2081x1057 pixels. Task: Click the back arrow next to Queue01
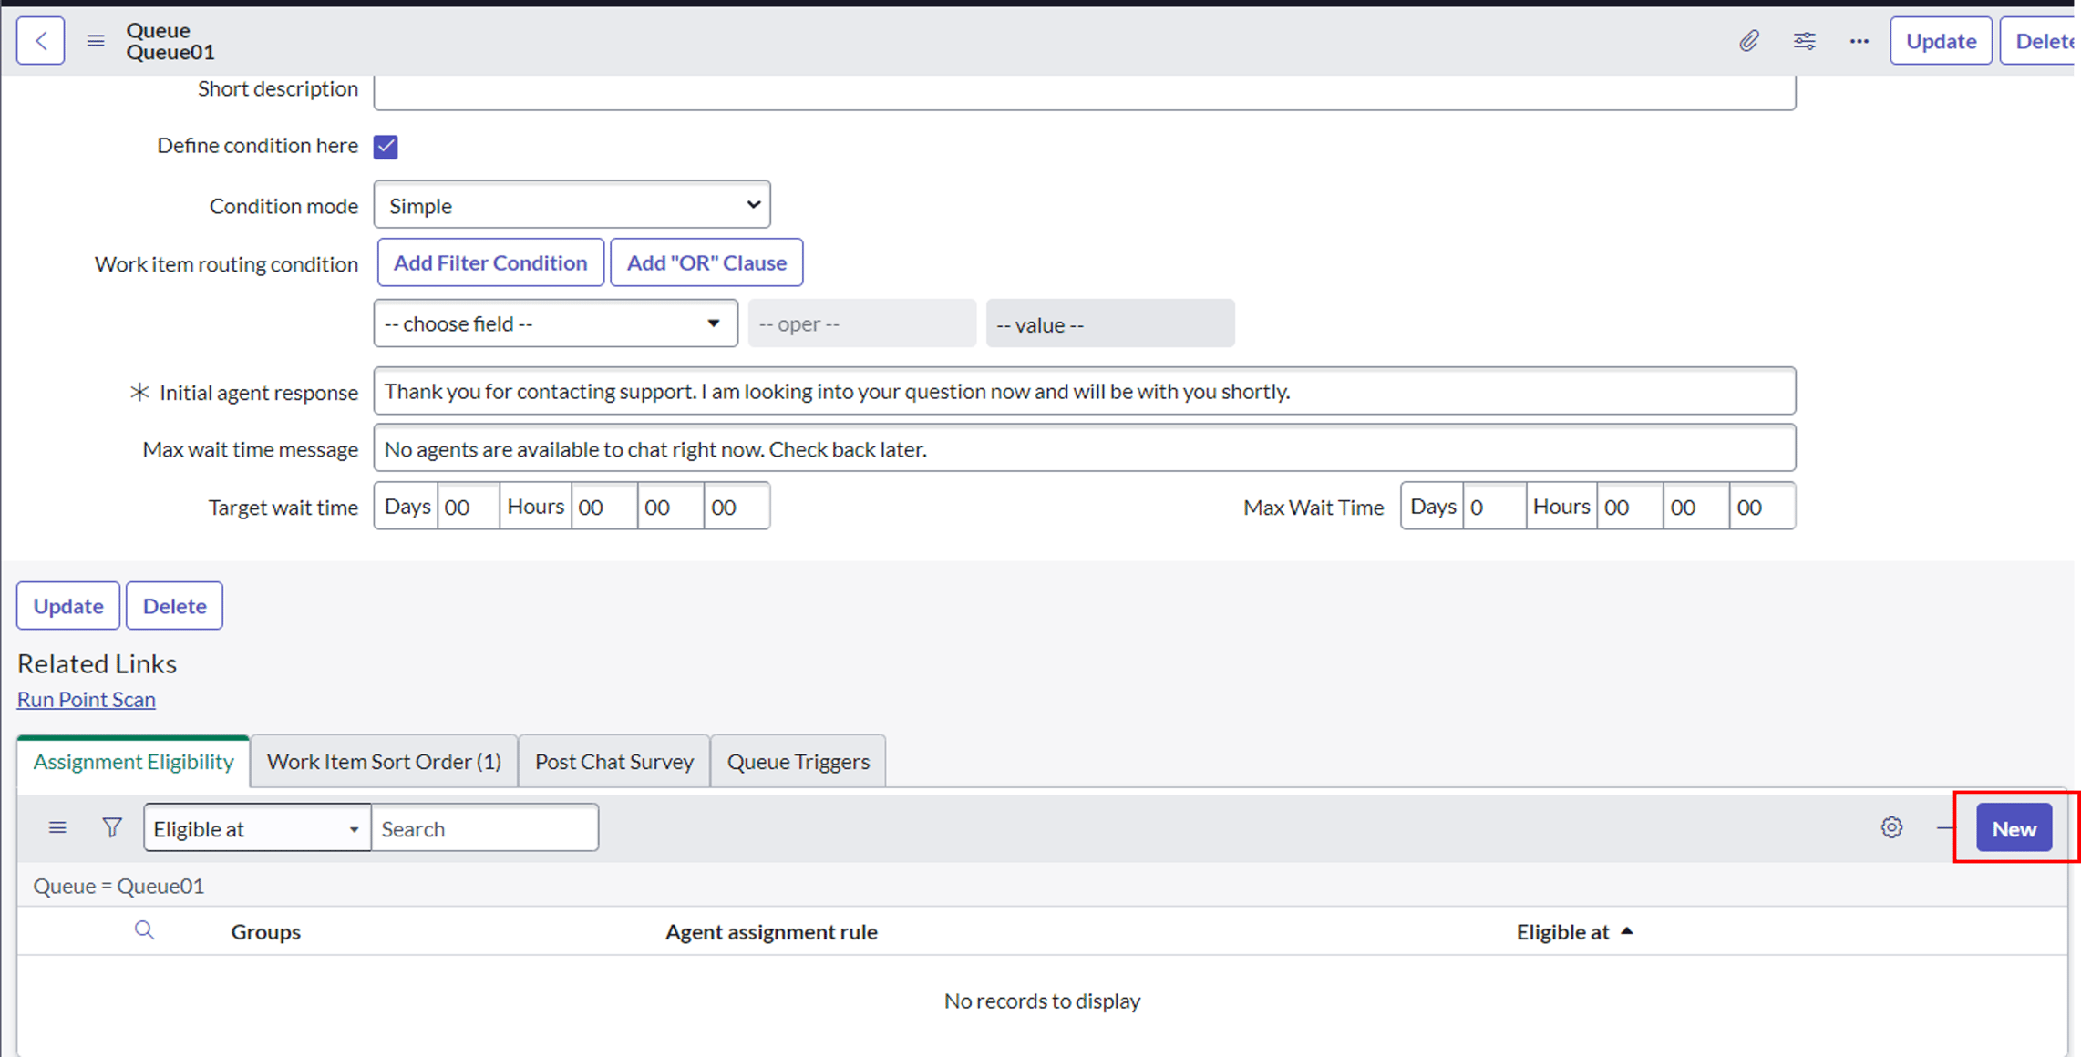tap(40, 40)
